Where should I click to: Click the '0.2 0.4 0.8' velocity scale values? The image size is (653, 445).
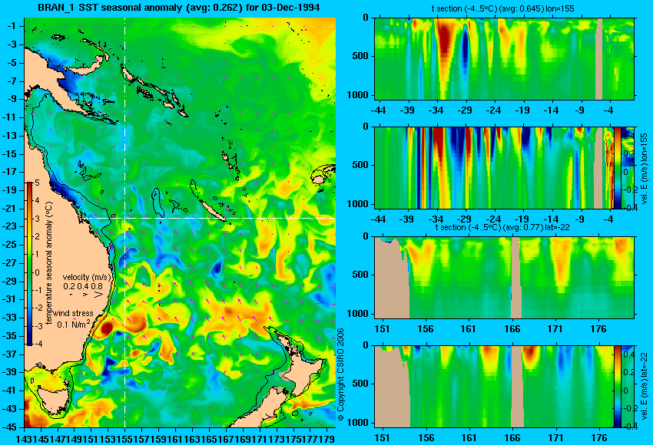(83, 286)
